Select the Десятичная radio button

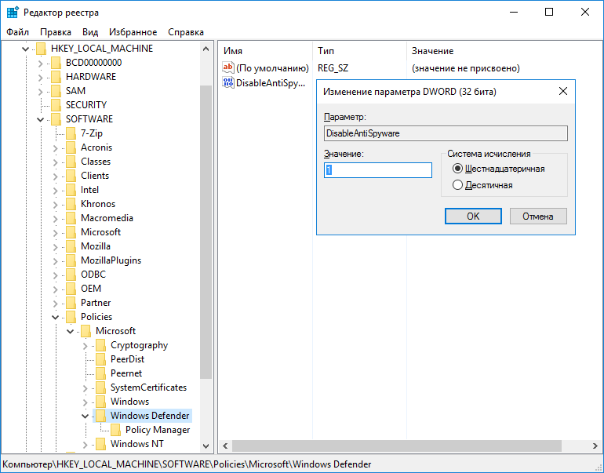pyautogui.click(x=458, y=185)
